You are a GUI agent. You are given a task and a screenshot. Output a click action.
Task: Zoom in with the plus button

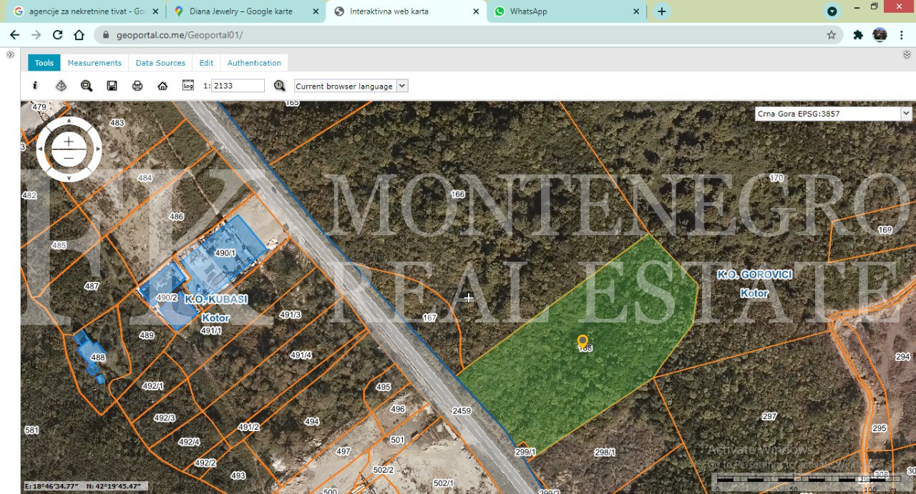[x=69, y=142]
